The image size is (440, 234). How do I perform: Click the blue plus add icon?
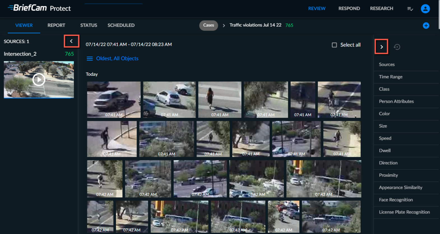click(426, 26)
